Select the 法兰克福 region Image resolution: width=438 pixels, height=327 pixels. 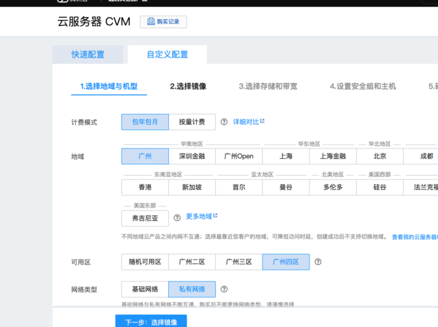click(421, 187)
